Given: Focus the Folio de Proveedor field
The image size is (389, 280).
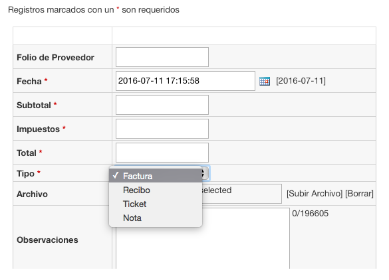Looking at the screenshot, I should 162,57.
